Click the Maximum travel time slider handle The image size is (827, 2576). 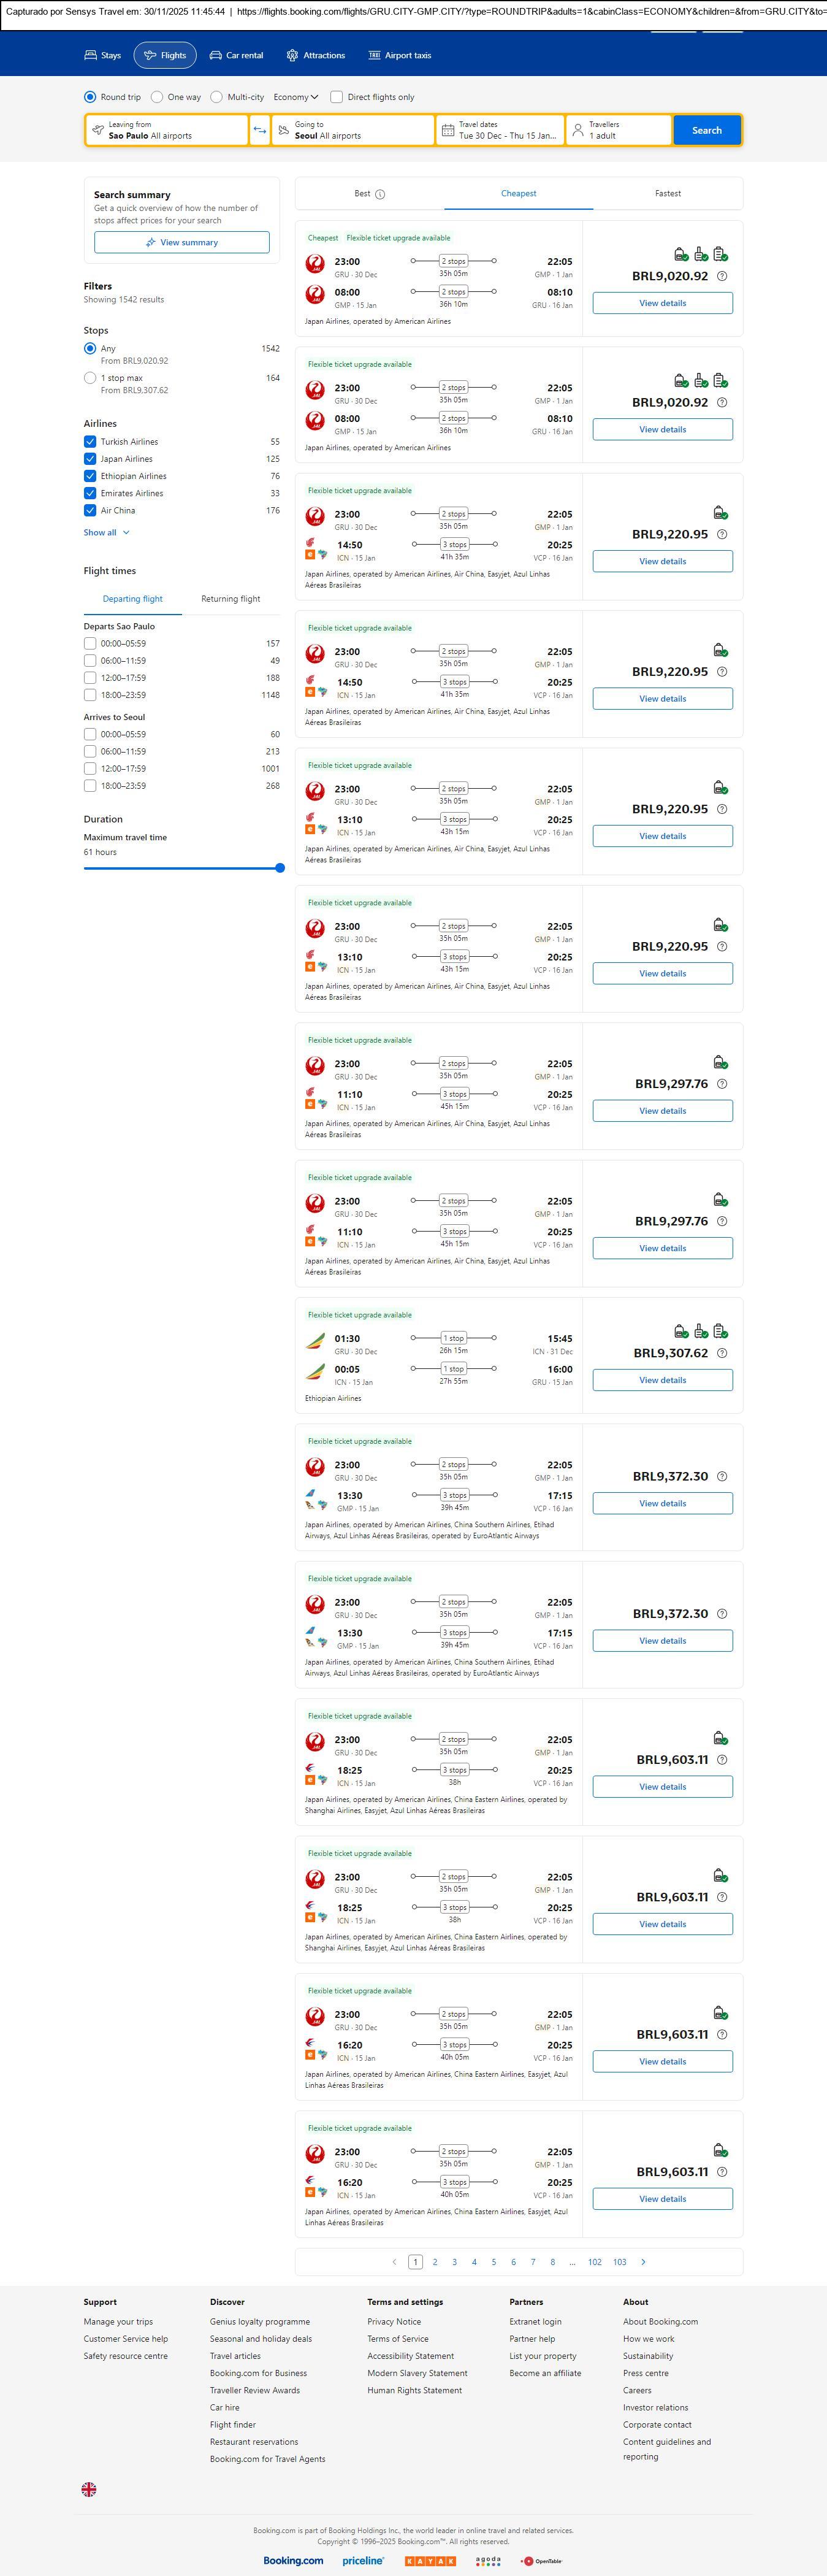(280, 868)
